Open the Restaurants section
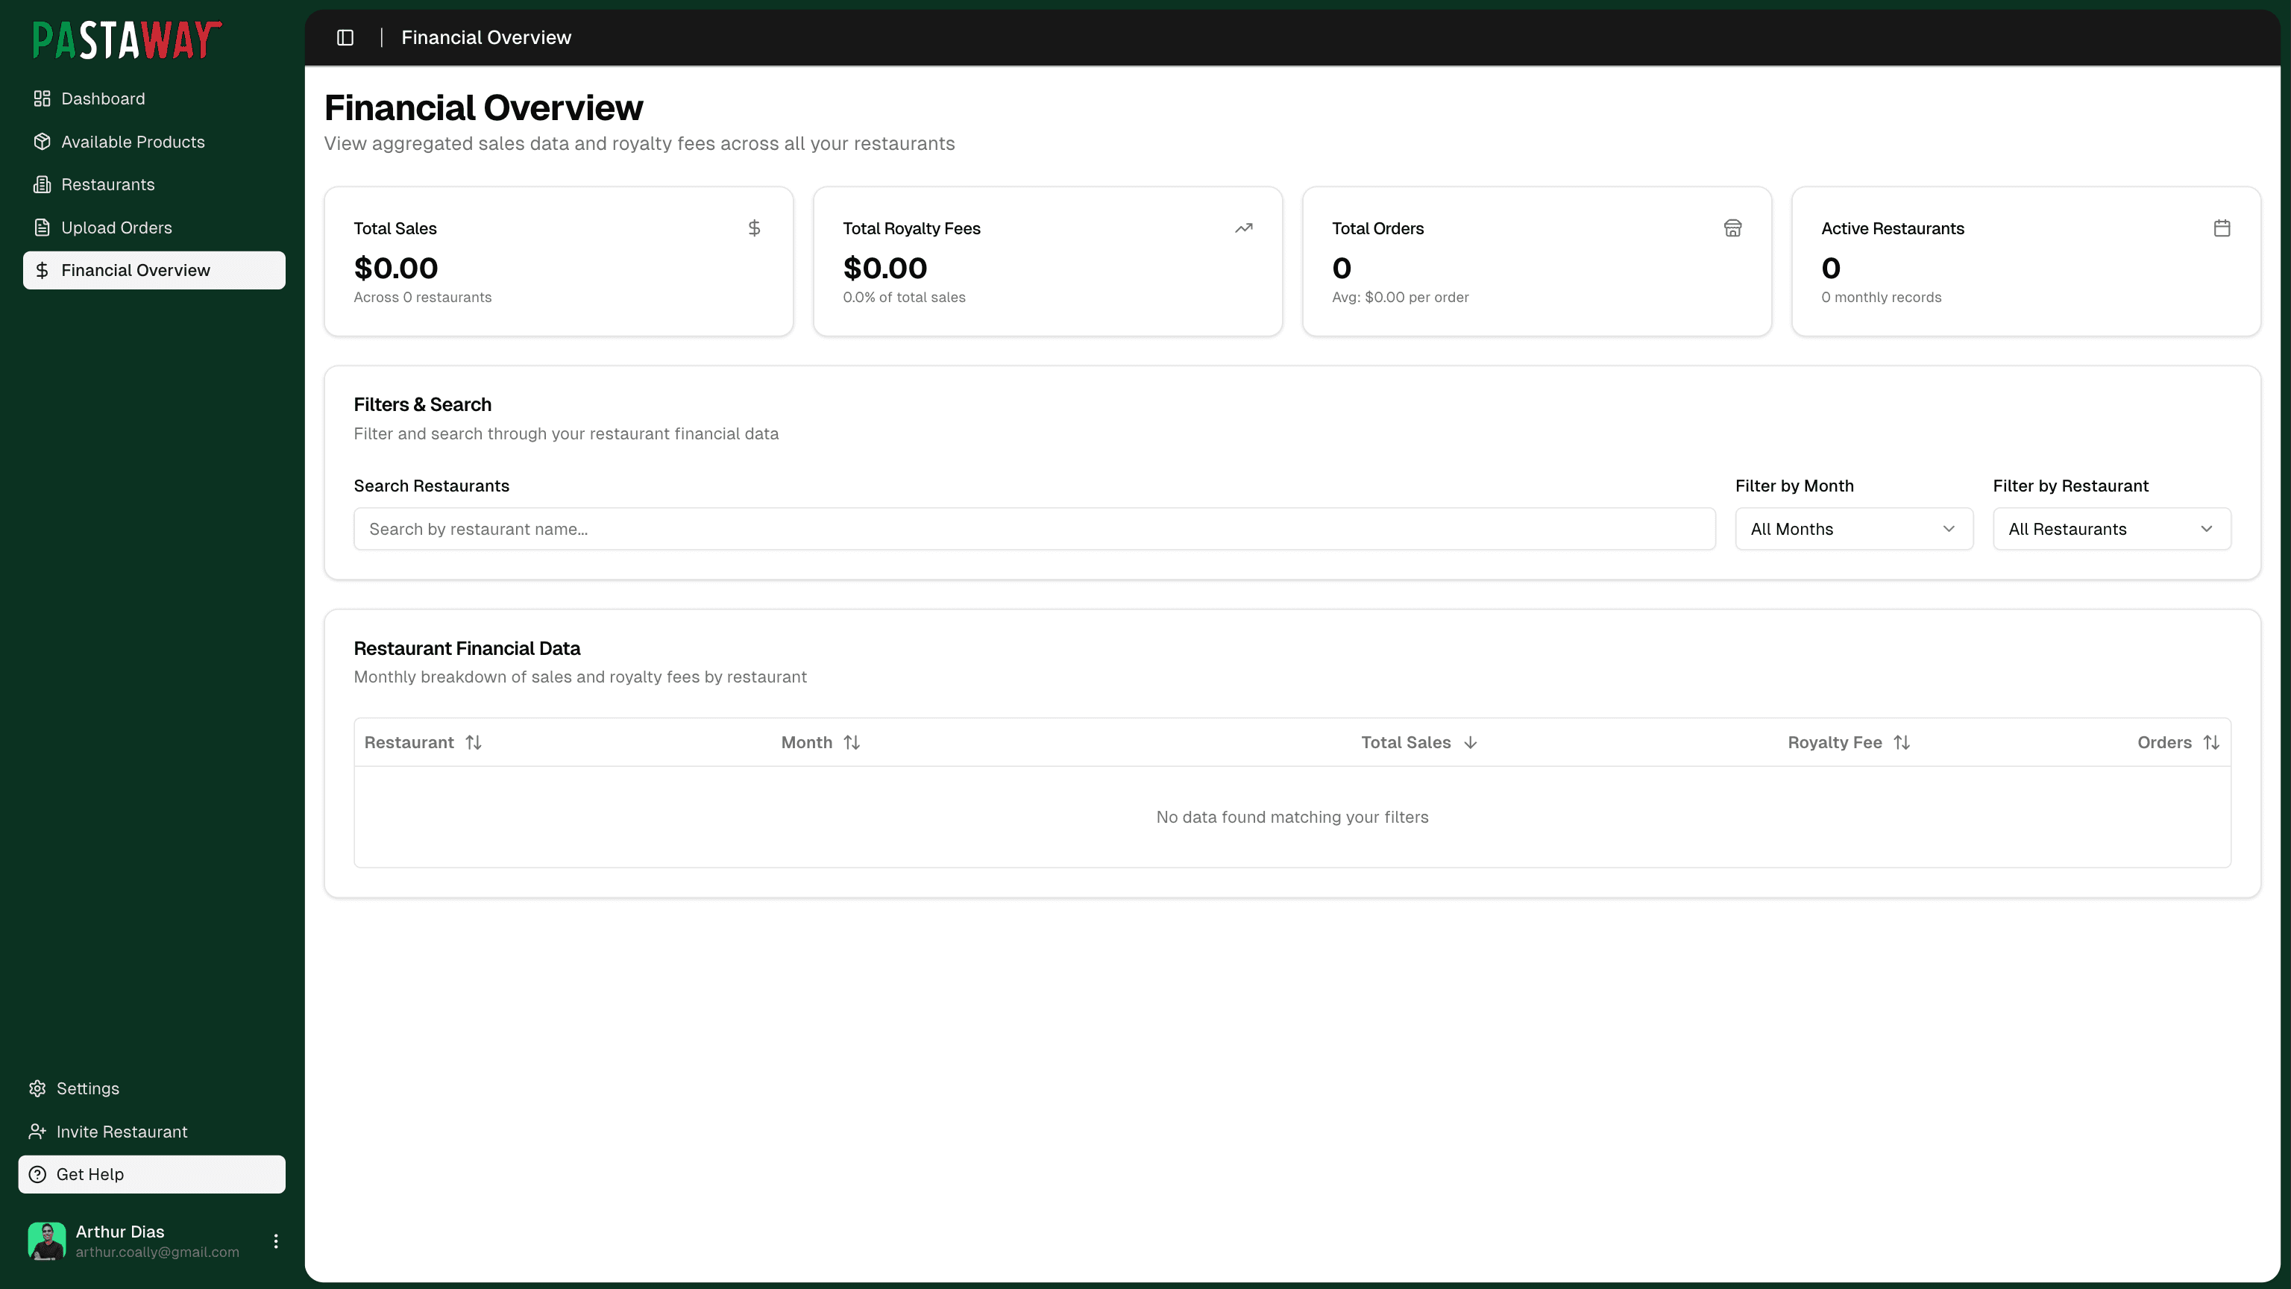Image resolution: width=2291 pixels, height=1289 pixels. pyautogui.click(x=108, y=184)
